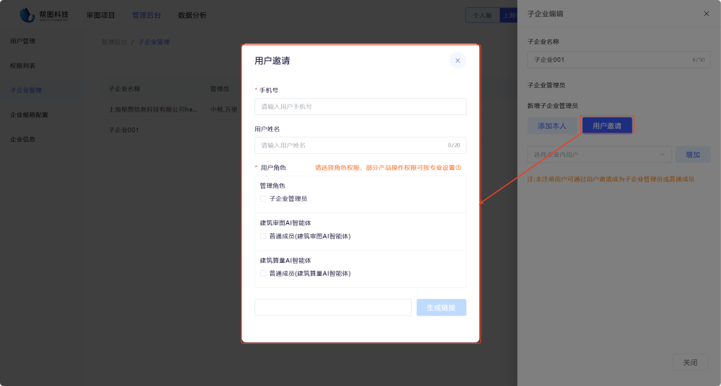Select 管理后台 in top navigation
The image size is (721, 386).
[146, 15]
